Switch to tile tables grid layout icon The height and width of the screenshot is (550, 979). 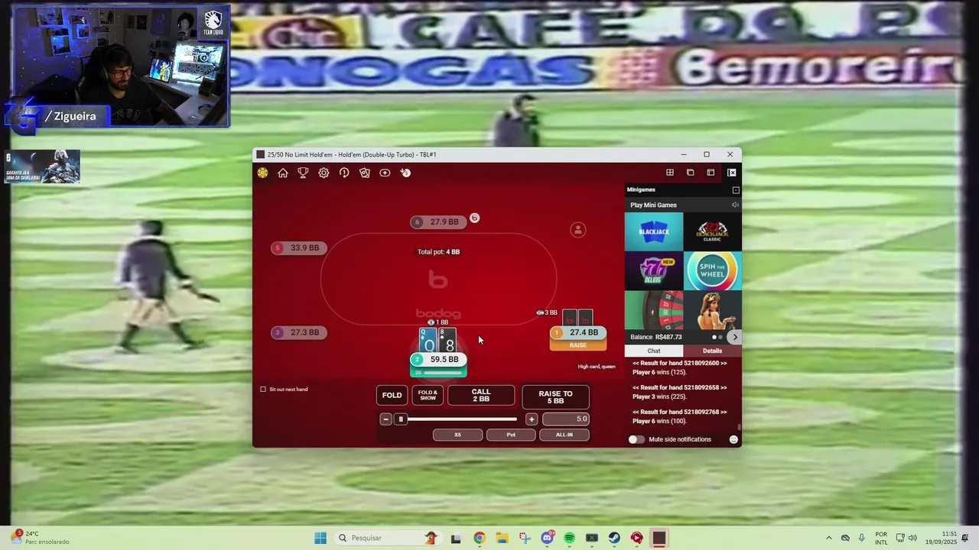670,173
